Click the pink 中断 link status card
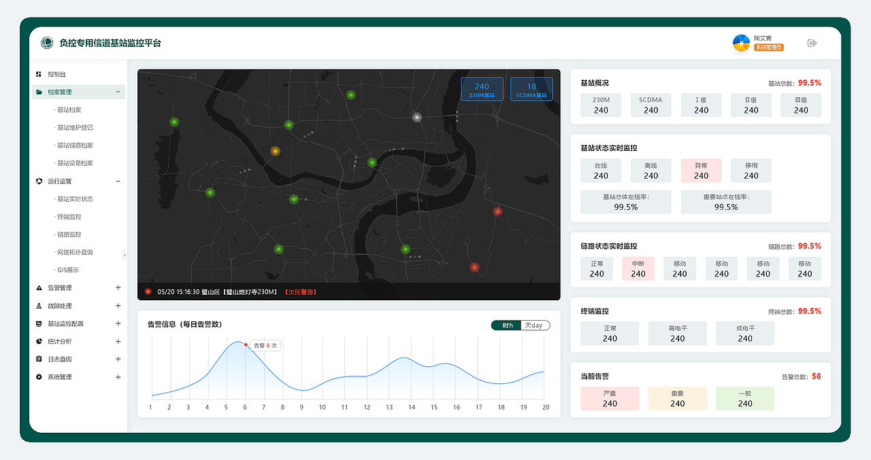Image resolution: width=871 pixels, height=460 pixels. [638, 268]
